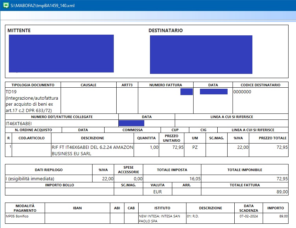Select the linked invoice number IT46XT6ABEI

pyautogui.click(x=19, y=123)
